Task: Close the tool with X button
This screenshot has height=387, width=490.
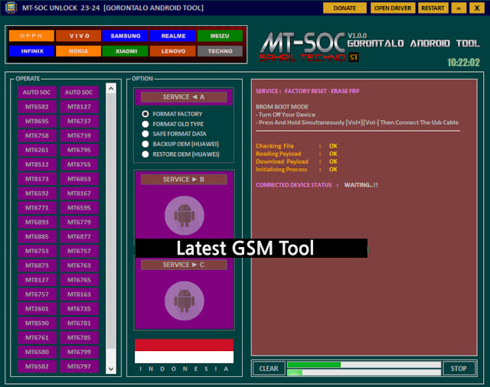Action: pos(477,8)
